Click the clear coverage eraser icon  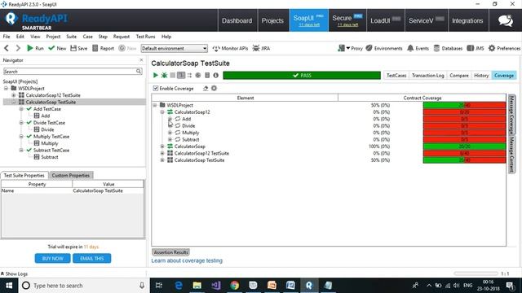click(x=206, y=89)
